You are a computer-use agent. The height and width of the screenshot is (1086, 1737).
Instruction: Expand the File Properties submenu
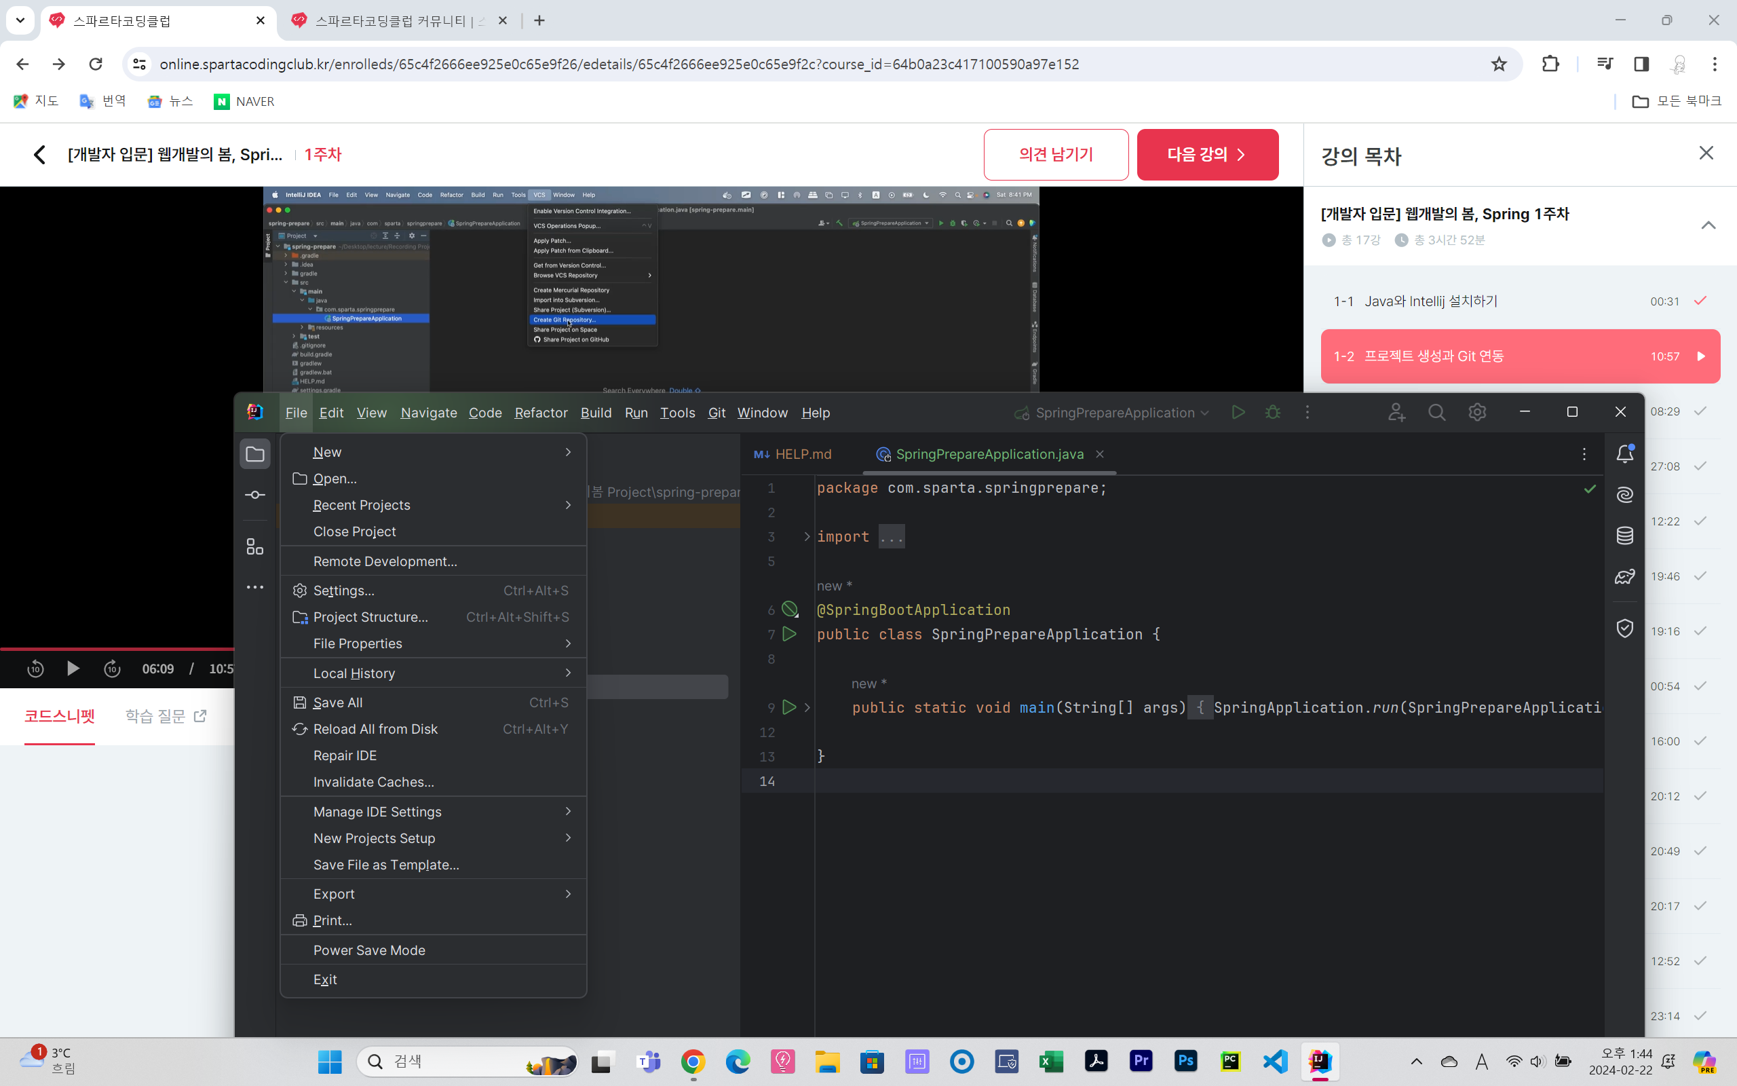tap(434, 643)
